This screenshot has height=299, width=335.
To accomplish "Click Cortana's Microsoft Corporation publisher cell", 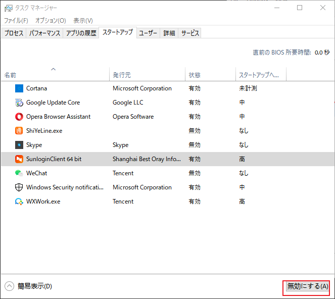I will coord(142,88).
